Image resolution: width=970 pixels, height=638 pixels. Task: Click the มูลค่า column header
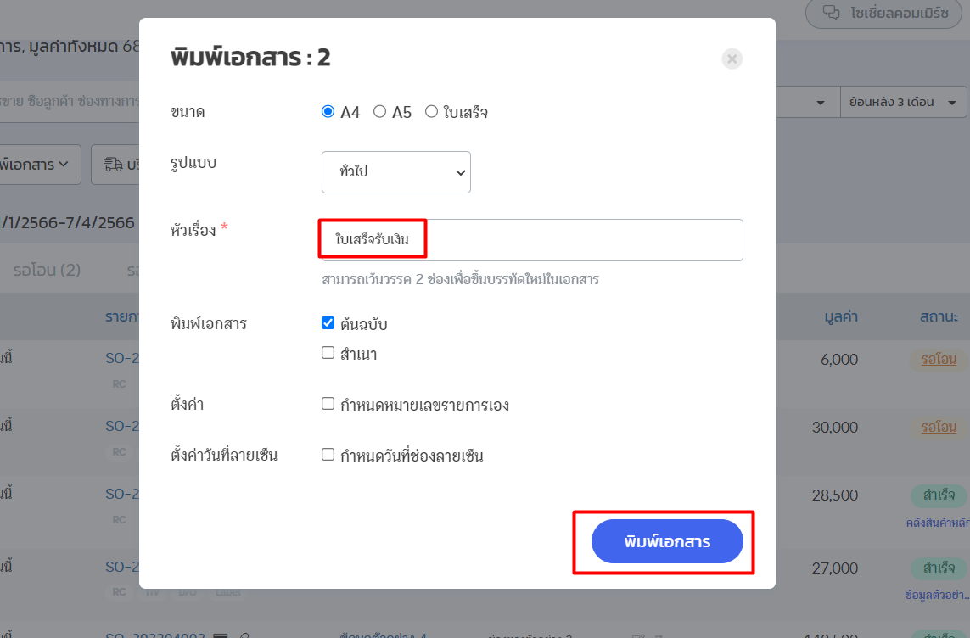coord(841,316)
